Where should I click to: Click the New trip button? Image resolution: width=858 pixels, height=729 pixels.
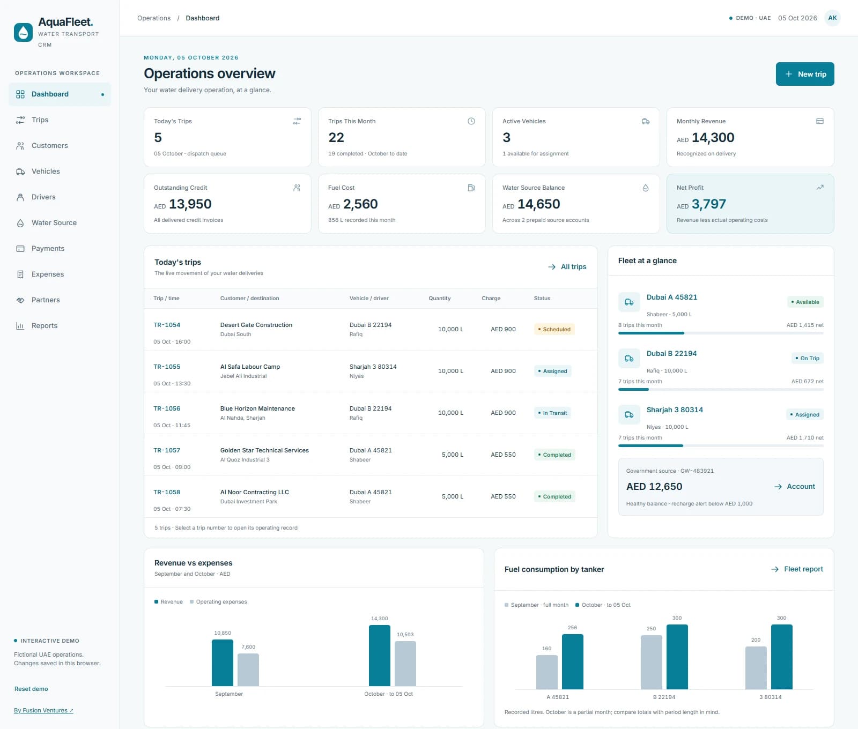(x=805, y=74)
